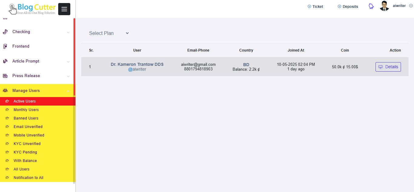Open notifications bell icon
This screenshot has height=192, width=414.
click(x=371, y=6)
